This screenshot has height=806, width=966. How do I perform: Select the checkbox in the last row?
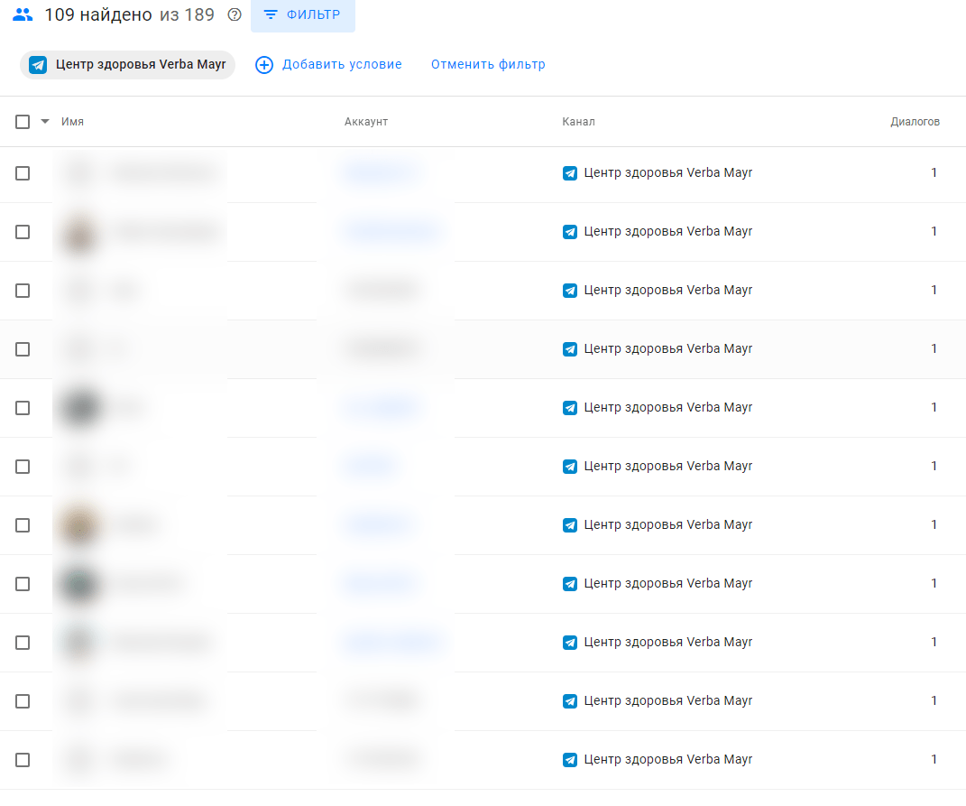pos(23,760)
